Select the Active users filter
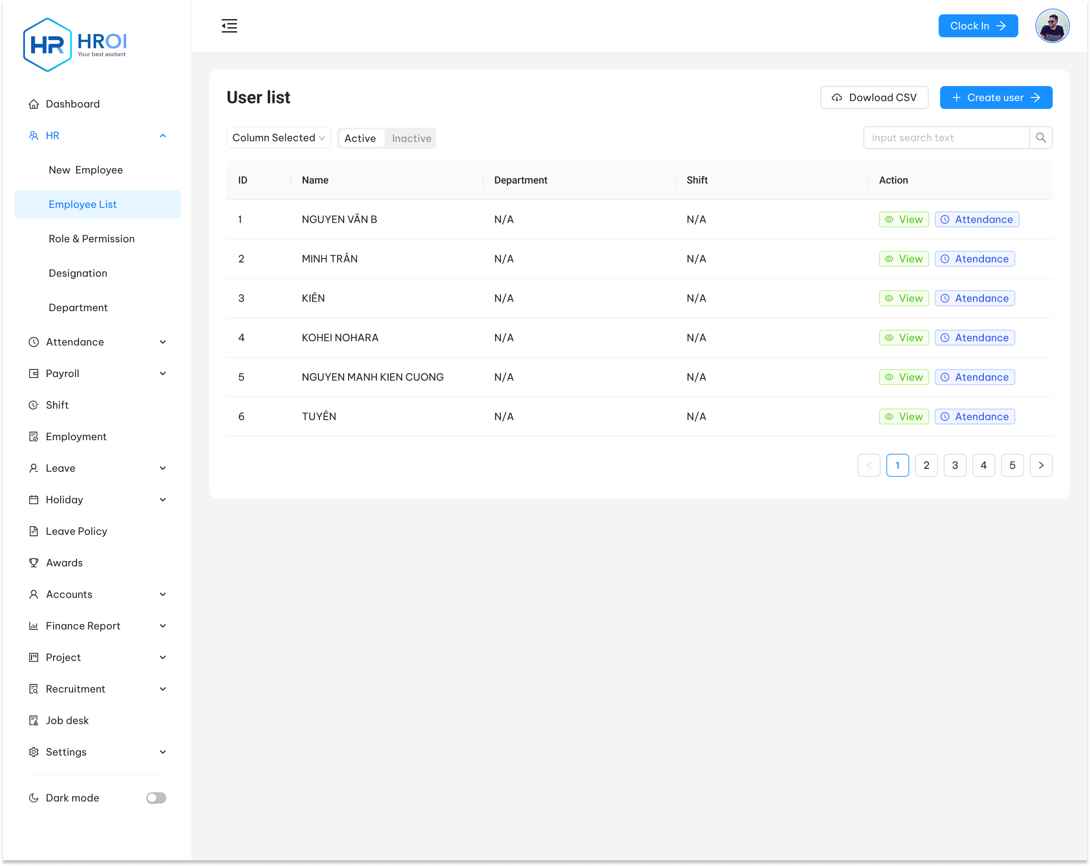 (x=360, y=139)
